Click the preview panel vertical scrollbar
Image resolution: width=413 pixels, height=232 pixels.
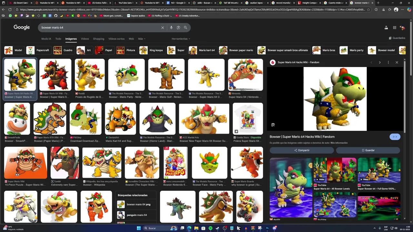pyautogui.click(x=405, y=97)
